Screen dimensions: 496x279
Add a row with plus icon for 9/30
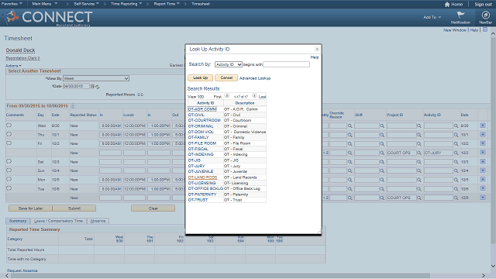483,126
